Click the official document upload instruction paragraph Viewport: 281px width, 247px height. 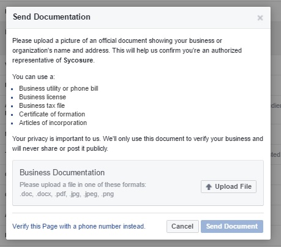click(127, 50)
